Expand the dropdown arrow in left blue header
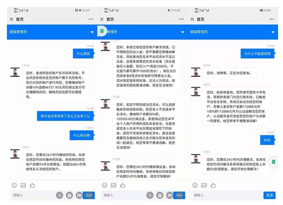The width and height of the screenshot is (283, 205). [92, 33]
